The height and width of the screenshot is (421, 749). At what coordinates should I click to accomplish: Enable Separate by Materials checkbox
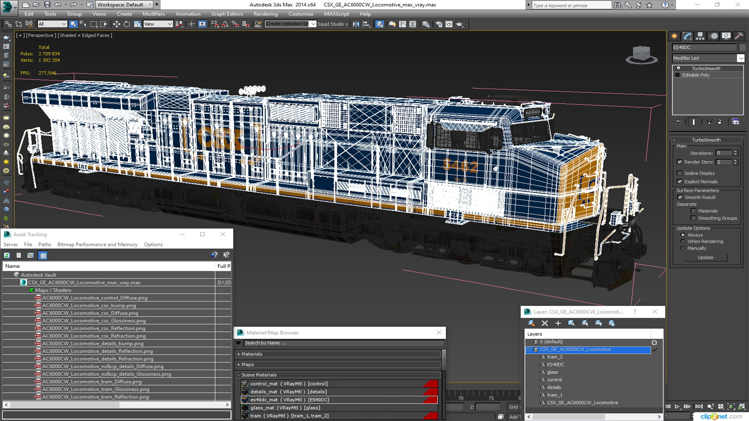[693, 211]
